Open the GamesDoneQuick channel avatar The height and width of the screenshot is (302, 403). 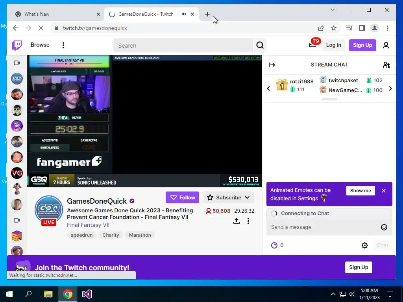coord(49,210)
